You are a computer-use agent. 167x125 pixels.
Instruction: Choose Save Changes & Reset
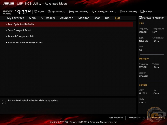click(x=19, y=30)
